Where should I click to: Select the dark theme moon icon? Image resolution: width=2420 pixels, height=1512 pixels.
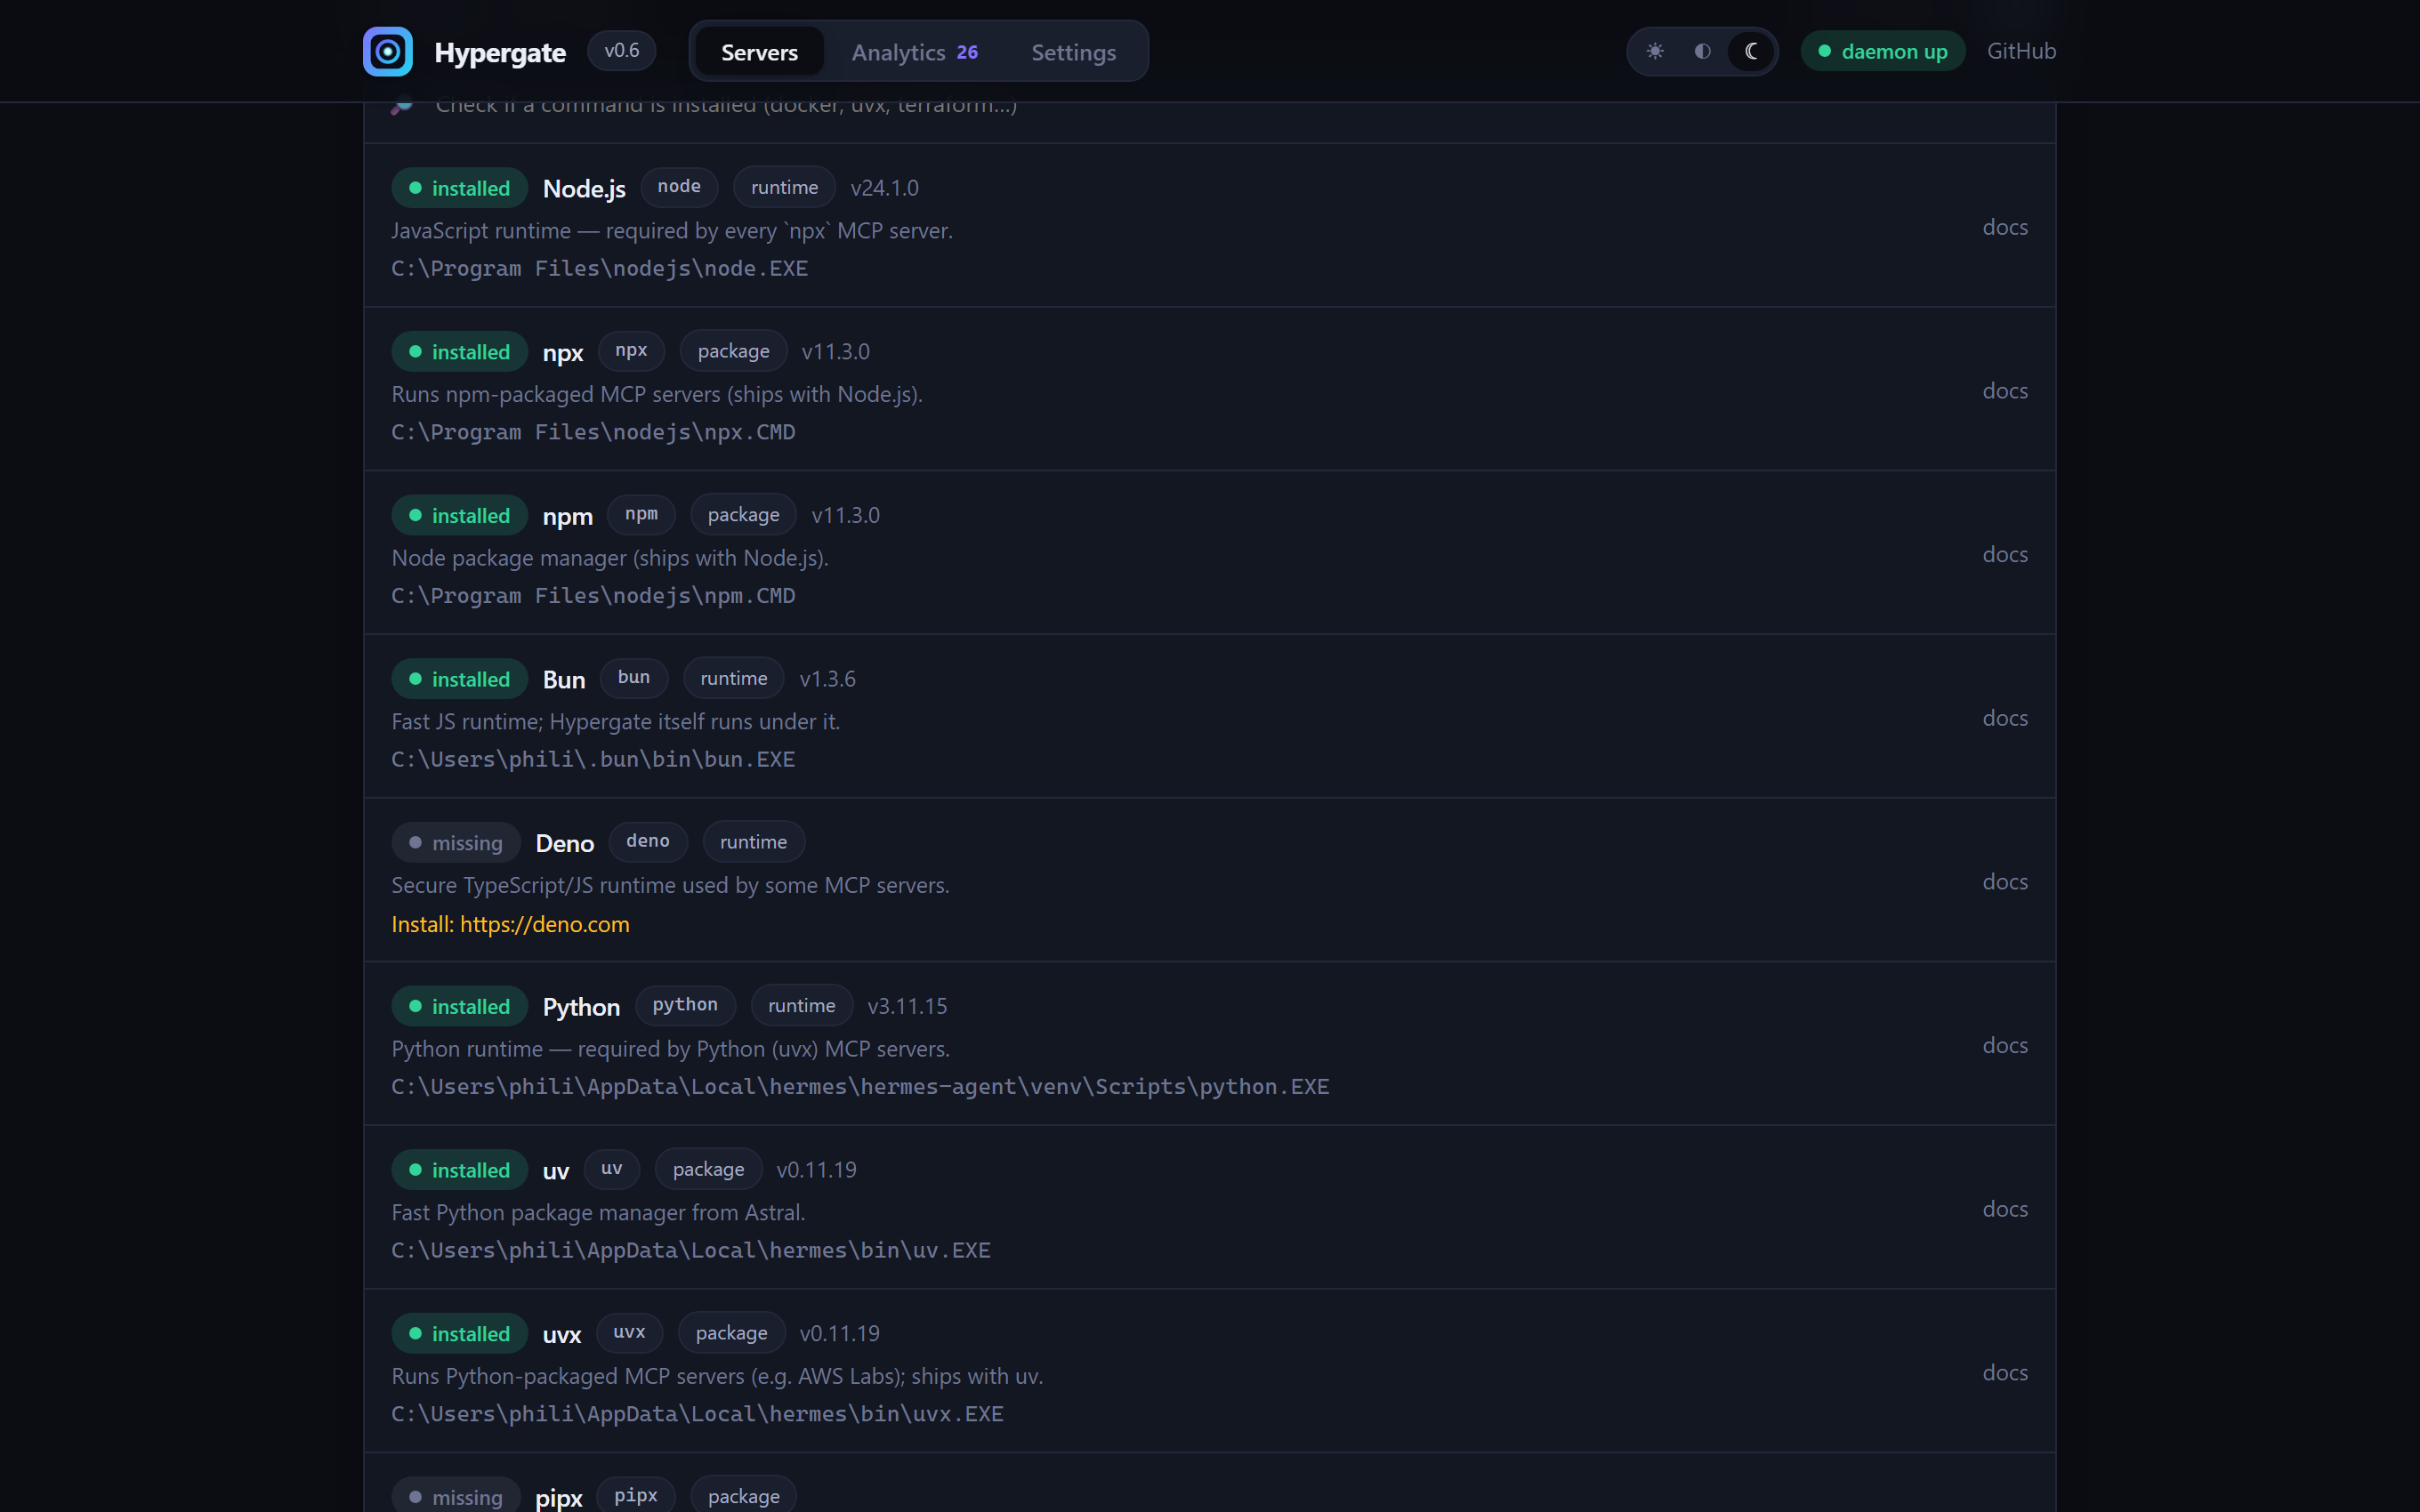pyautogui.click(x=1751, y=51)
